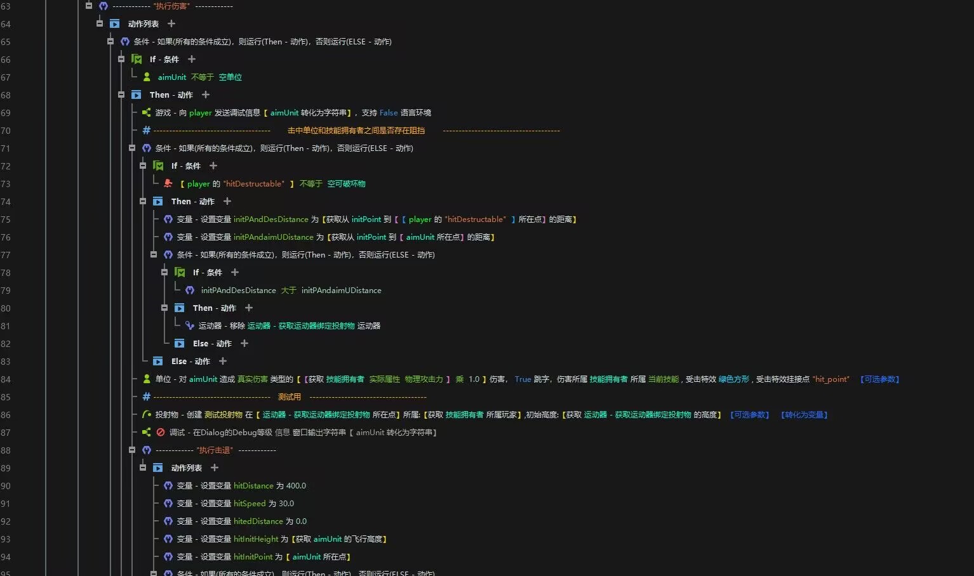Click the variable icon on hitSpeed line 91

coord(168,503)
